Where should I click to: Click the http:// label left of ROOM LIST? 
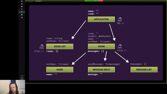39,51
